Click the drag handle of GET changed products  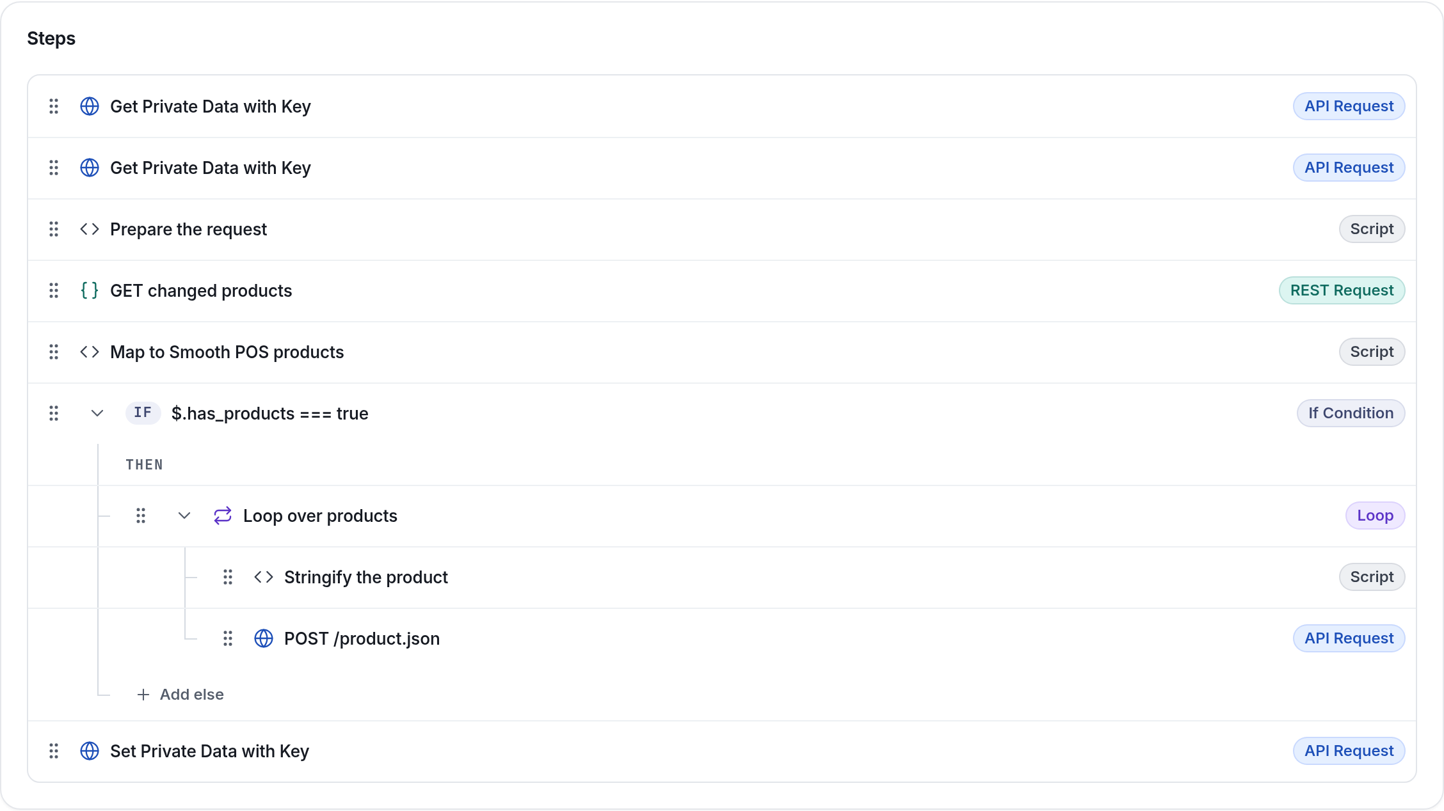(54, 290)
